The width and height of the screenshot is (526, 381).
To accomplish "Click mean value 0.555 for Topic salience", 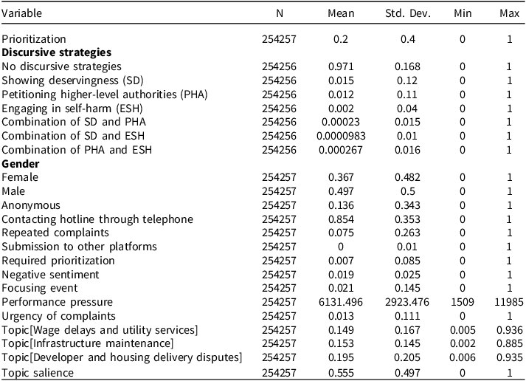I will [341, 373].
